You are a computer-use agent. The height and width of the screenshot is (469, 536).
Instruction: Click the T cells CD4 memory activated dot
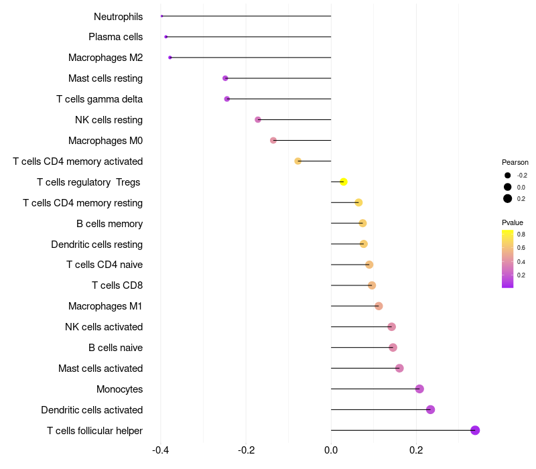(297, 161)
